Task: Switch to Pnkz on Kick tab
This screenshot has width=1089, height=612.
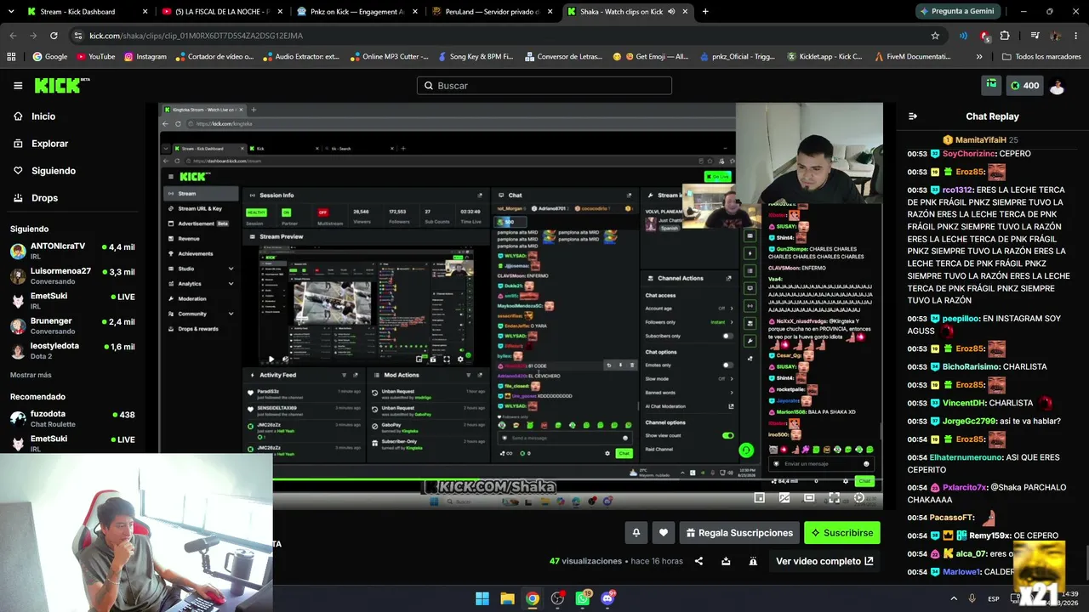Action: 356,12
